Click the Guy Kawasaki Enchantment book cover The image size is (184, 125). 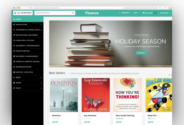point(96,95)
